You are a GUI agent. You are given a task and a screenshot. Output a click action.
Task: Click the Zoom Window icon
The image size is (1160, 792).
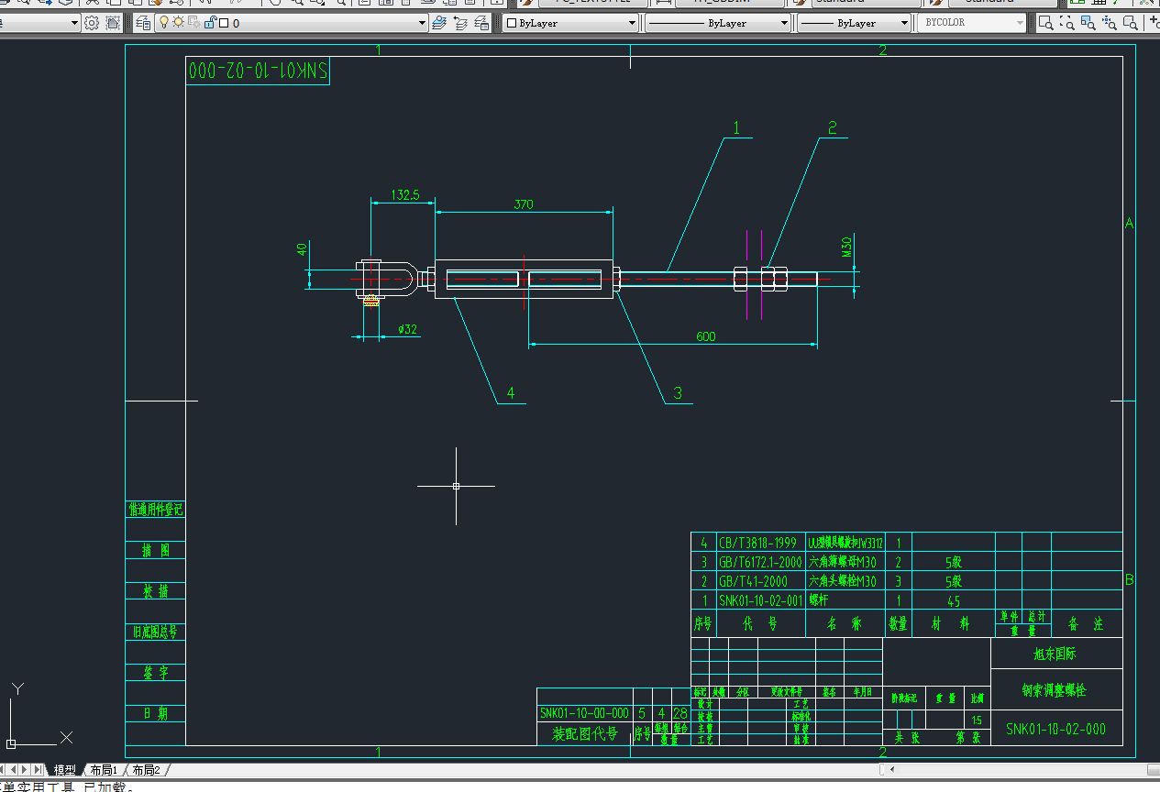tap(1045, 23)
